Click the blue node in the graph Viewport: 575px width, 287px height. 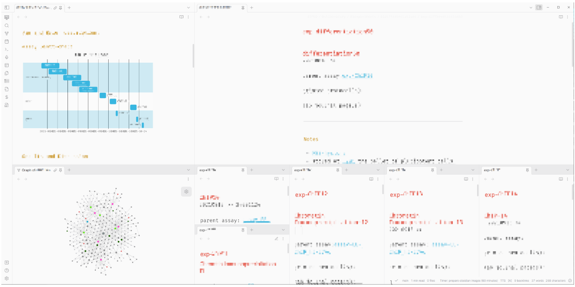coord(87,222)
